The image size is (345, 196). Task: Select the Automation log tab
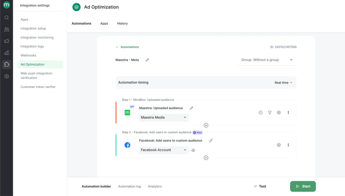pyautogui.click(x=130, y=187)
